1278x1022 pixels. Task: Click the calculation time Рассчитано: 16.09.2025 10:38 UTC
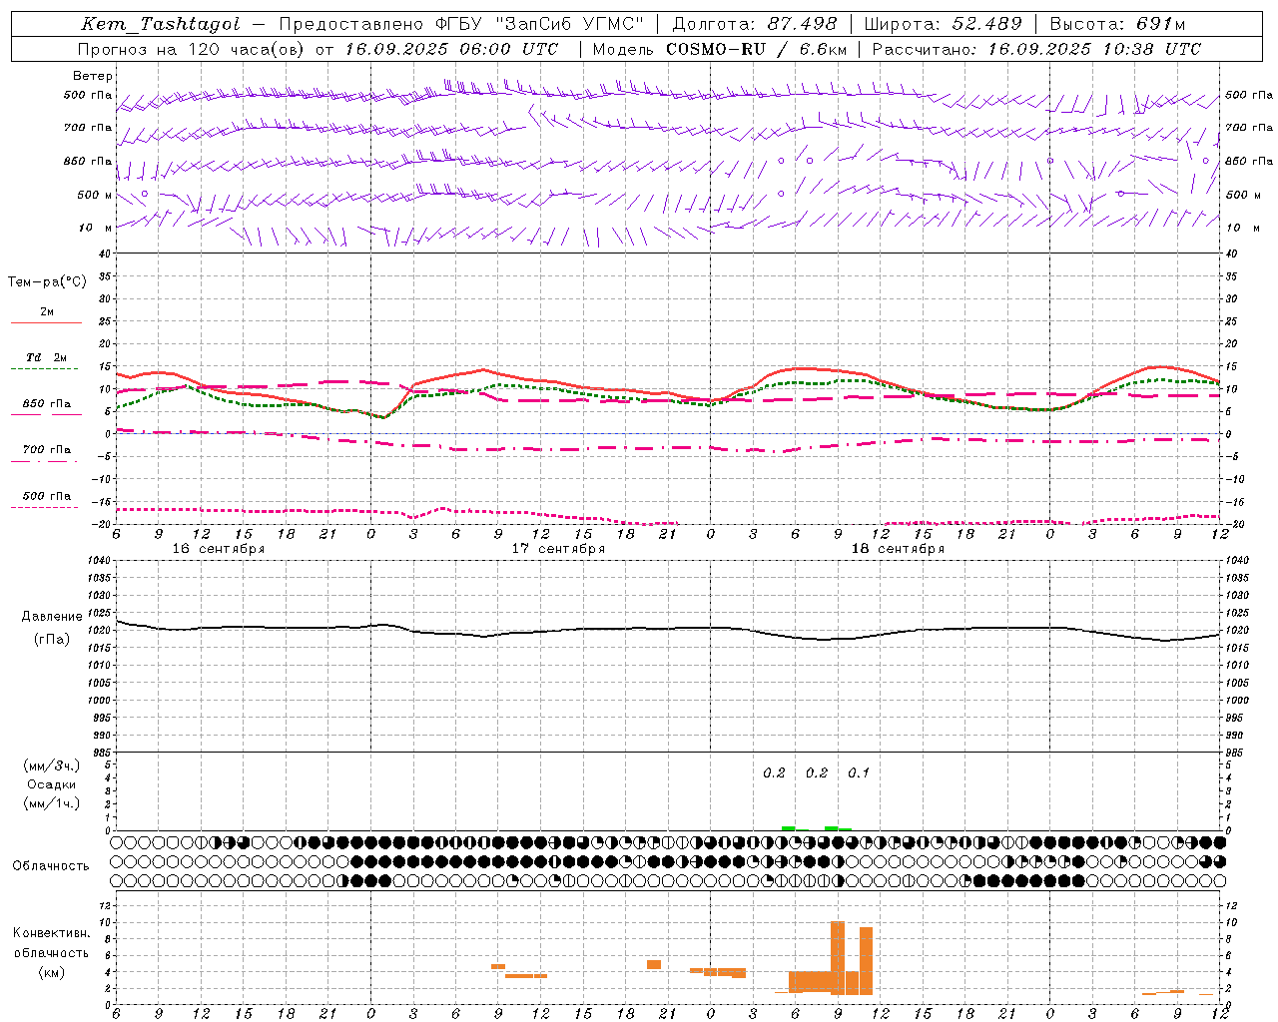(x=1036, y=49)
